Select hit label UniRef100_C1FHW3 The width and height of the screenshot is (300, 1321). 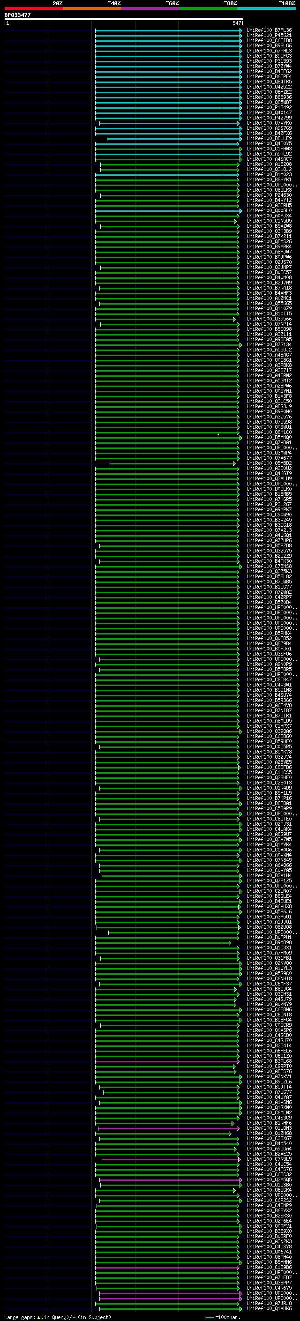(269, 149)
